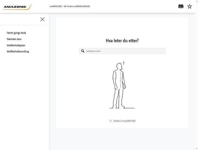
Task: Click the webhelp.search input field
Action: 122,51
